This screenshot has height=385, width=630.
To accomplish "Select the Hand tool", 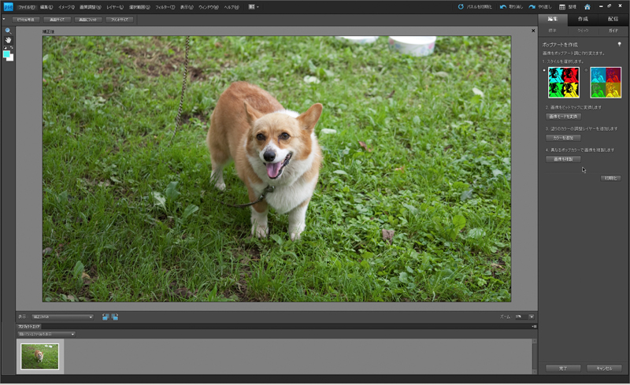I will click(x=8, y=40).
